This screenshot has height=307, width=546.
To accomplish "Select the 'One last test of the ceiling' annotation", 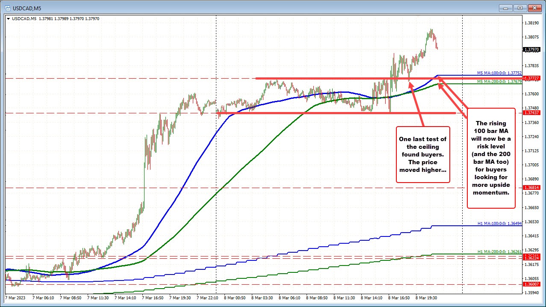I will pos(422,154).
